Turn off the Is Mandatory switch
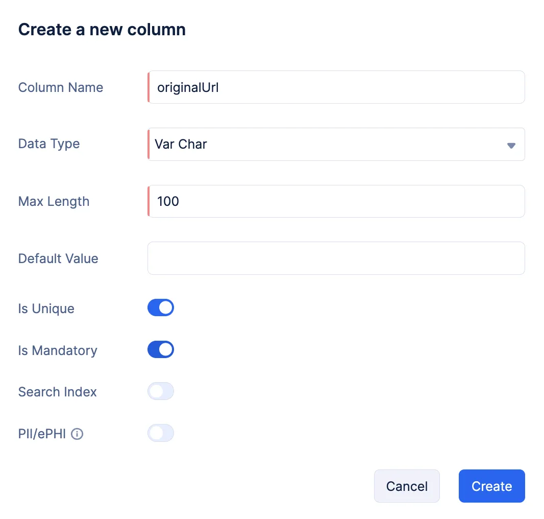This screenshot has height=519, width=544. pyautogui.click(x=161, y=350)
